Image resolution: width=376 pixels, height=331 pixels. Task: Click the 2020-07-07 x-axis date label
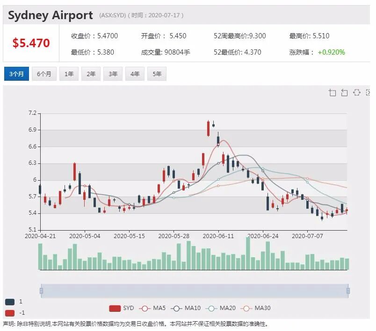pyautogui.click(x=307, y=236)
